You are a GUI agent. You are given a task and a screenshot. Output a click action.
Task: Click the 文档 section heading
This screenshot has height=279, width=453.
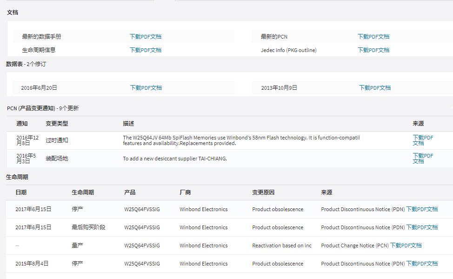[x=13, y=13]
